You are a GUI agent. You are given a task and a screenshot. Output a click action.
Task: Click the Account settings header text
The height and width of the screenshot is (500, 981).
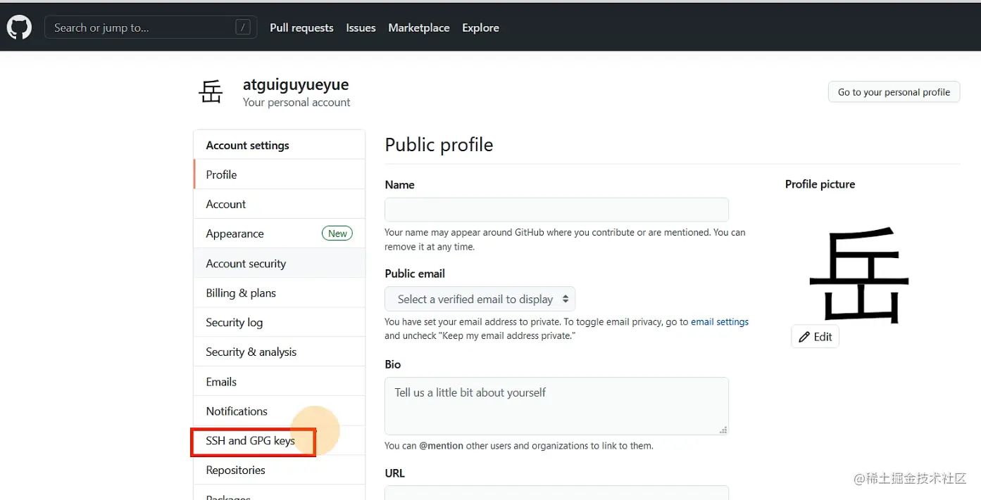coord(247,146)
